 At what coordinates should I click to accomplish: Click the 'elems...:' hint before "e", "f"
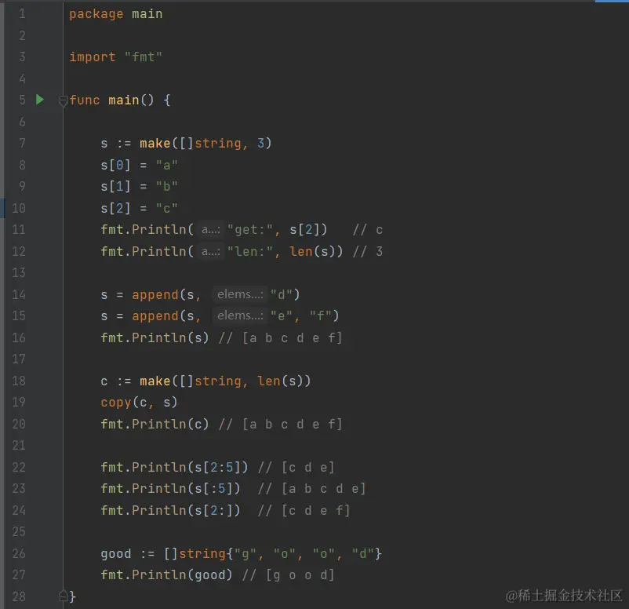[x=240, y=315]
